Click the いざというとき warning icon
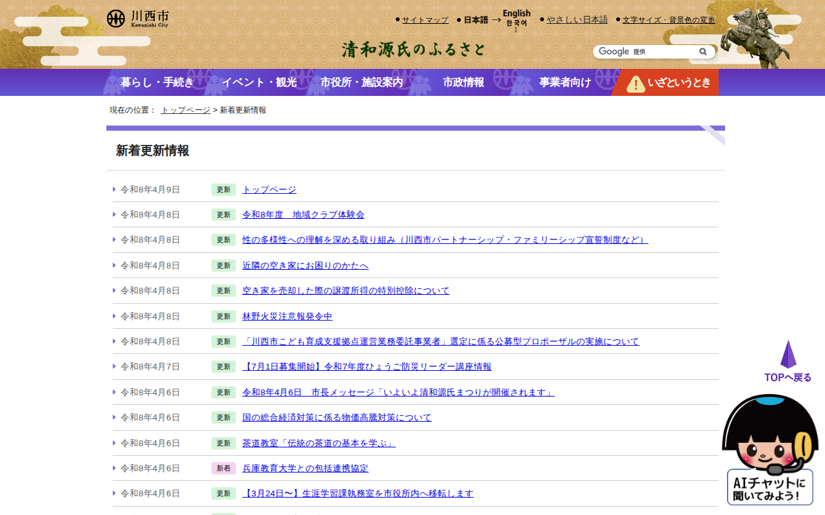 pyautogui.click(x=636, y=84)
